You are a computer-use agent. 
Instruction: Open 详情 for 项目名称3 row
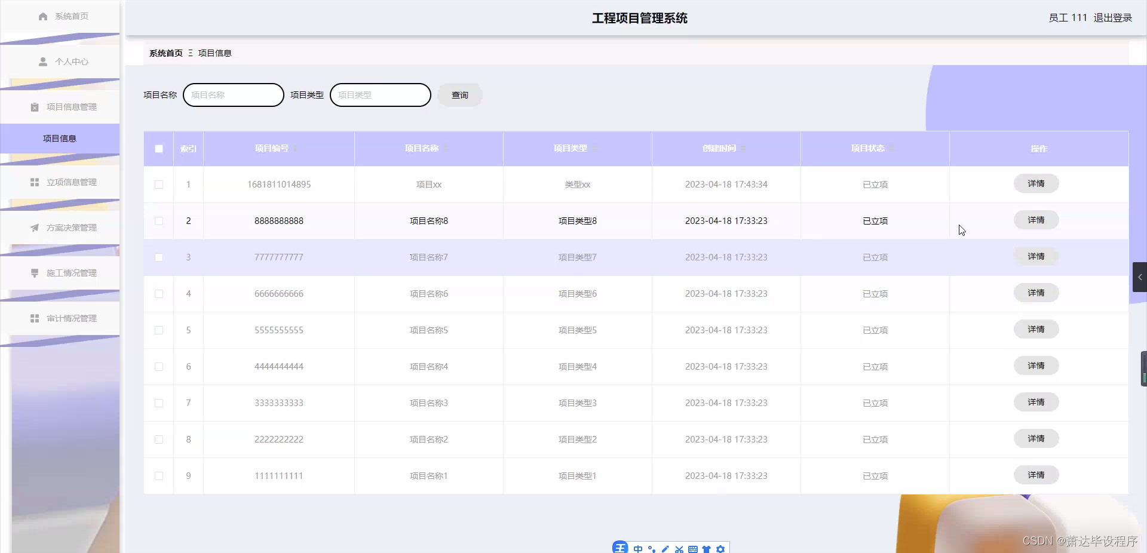click(x=1036, y=402)
